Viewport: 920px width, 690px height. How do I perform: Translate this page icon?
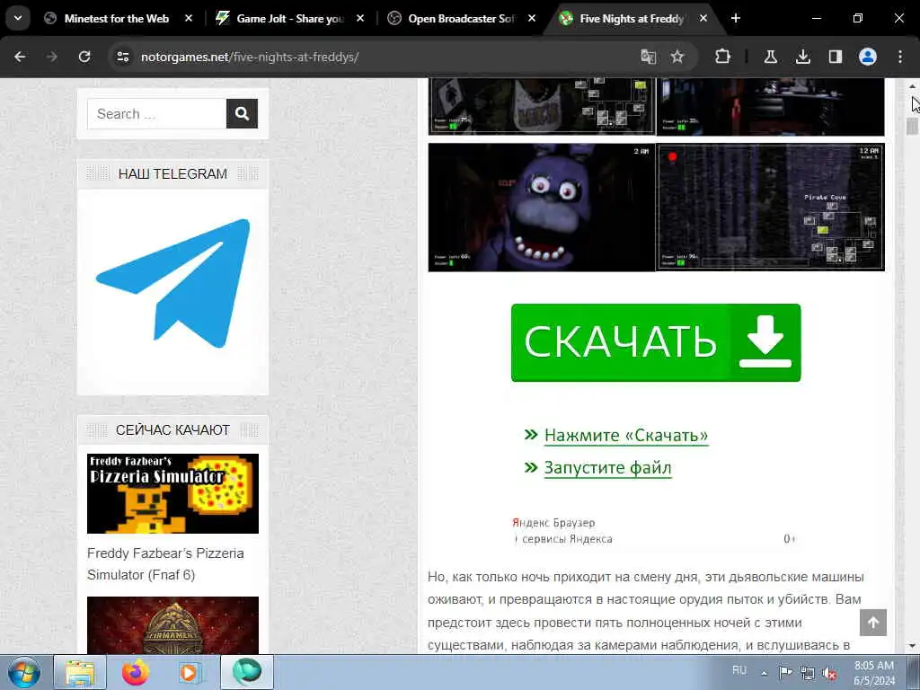(649, 57)
